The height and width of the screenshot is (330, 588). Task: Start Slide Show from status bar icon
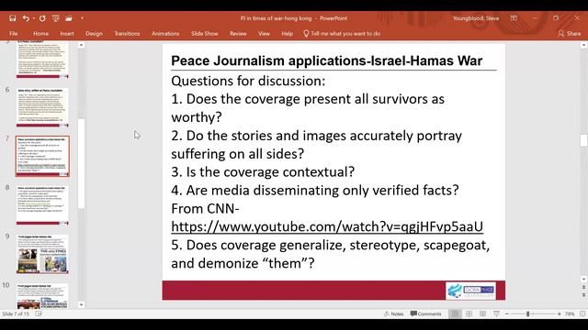496,313
